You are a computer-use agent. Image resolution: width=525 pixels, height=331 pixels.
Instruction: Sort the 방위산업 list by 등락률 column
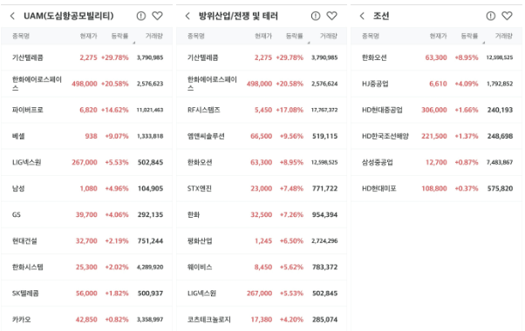click(295, 36)
